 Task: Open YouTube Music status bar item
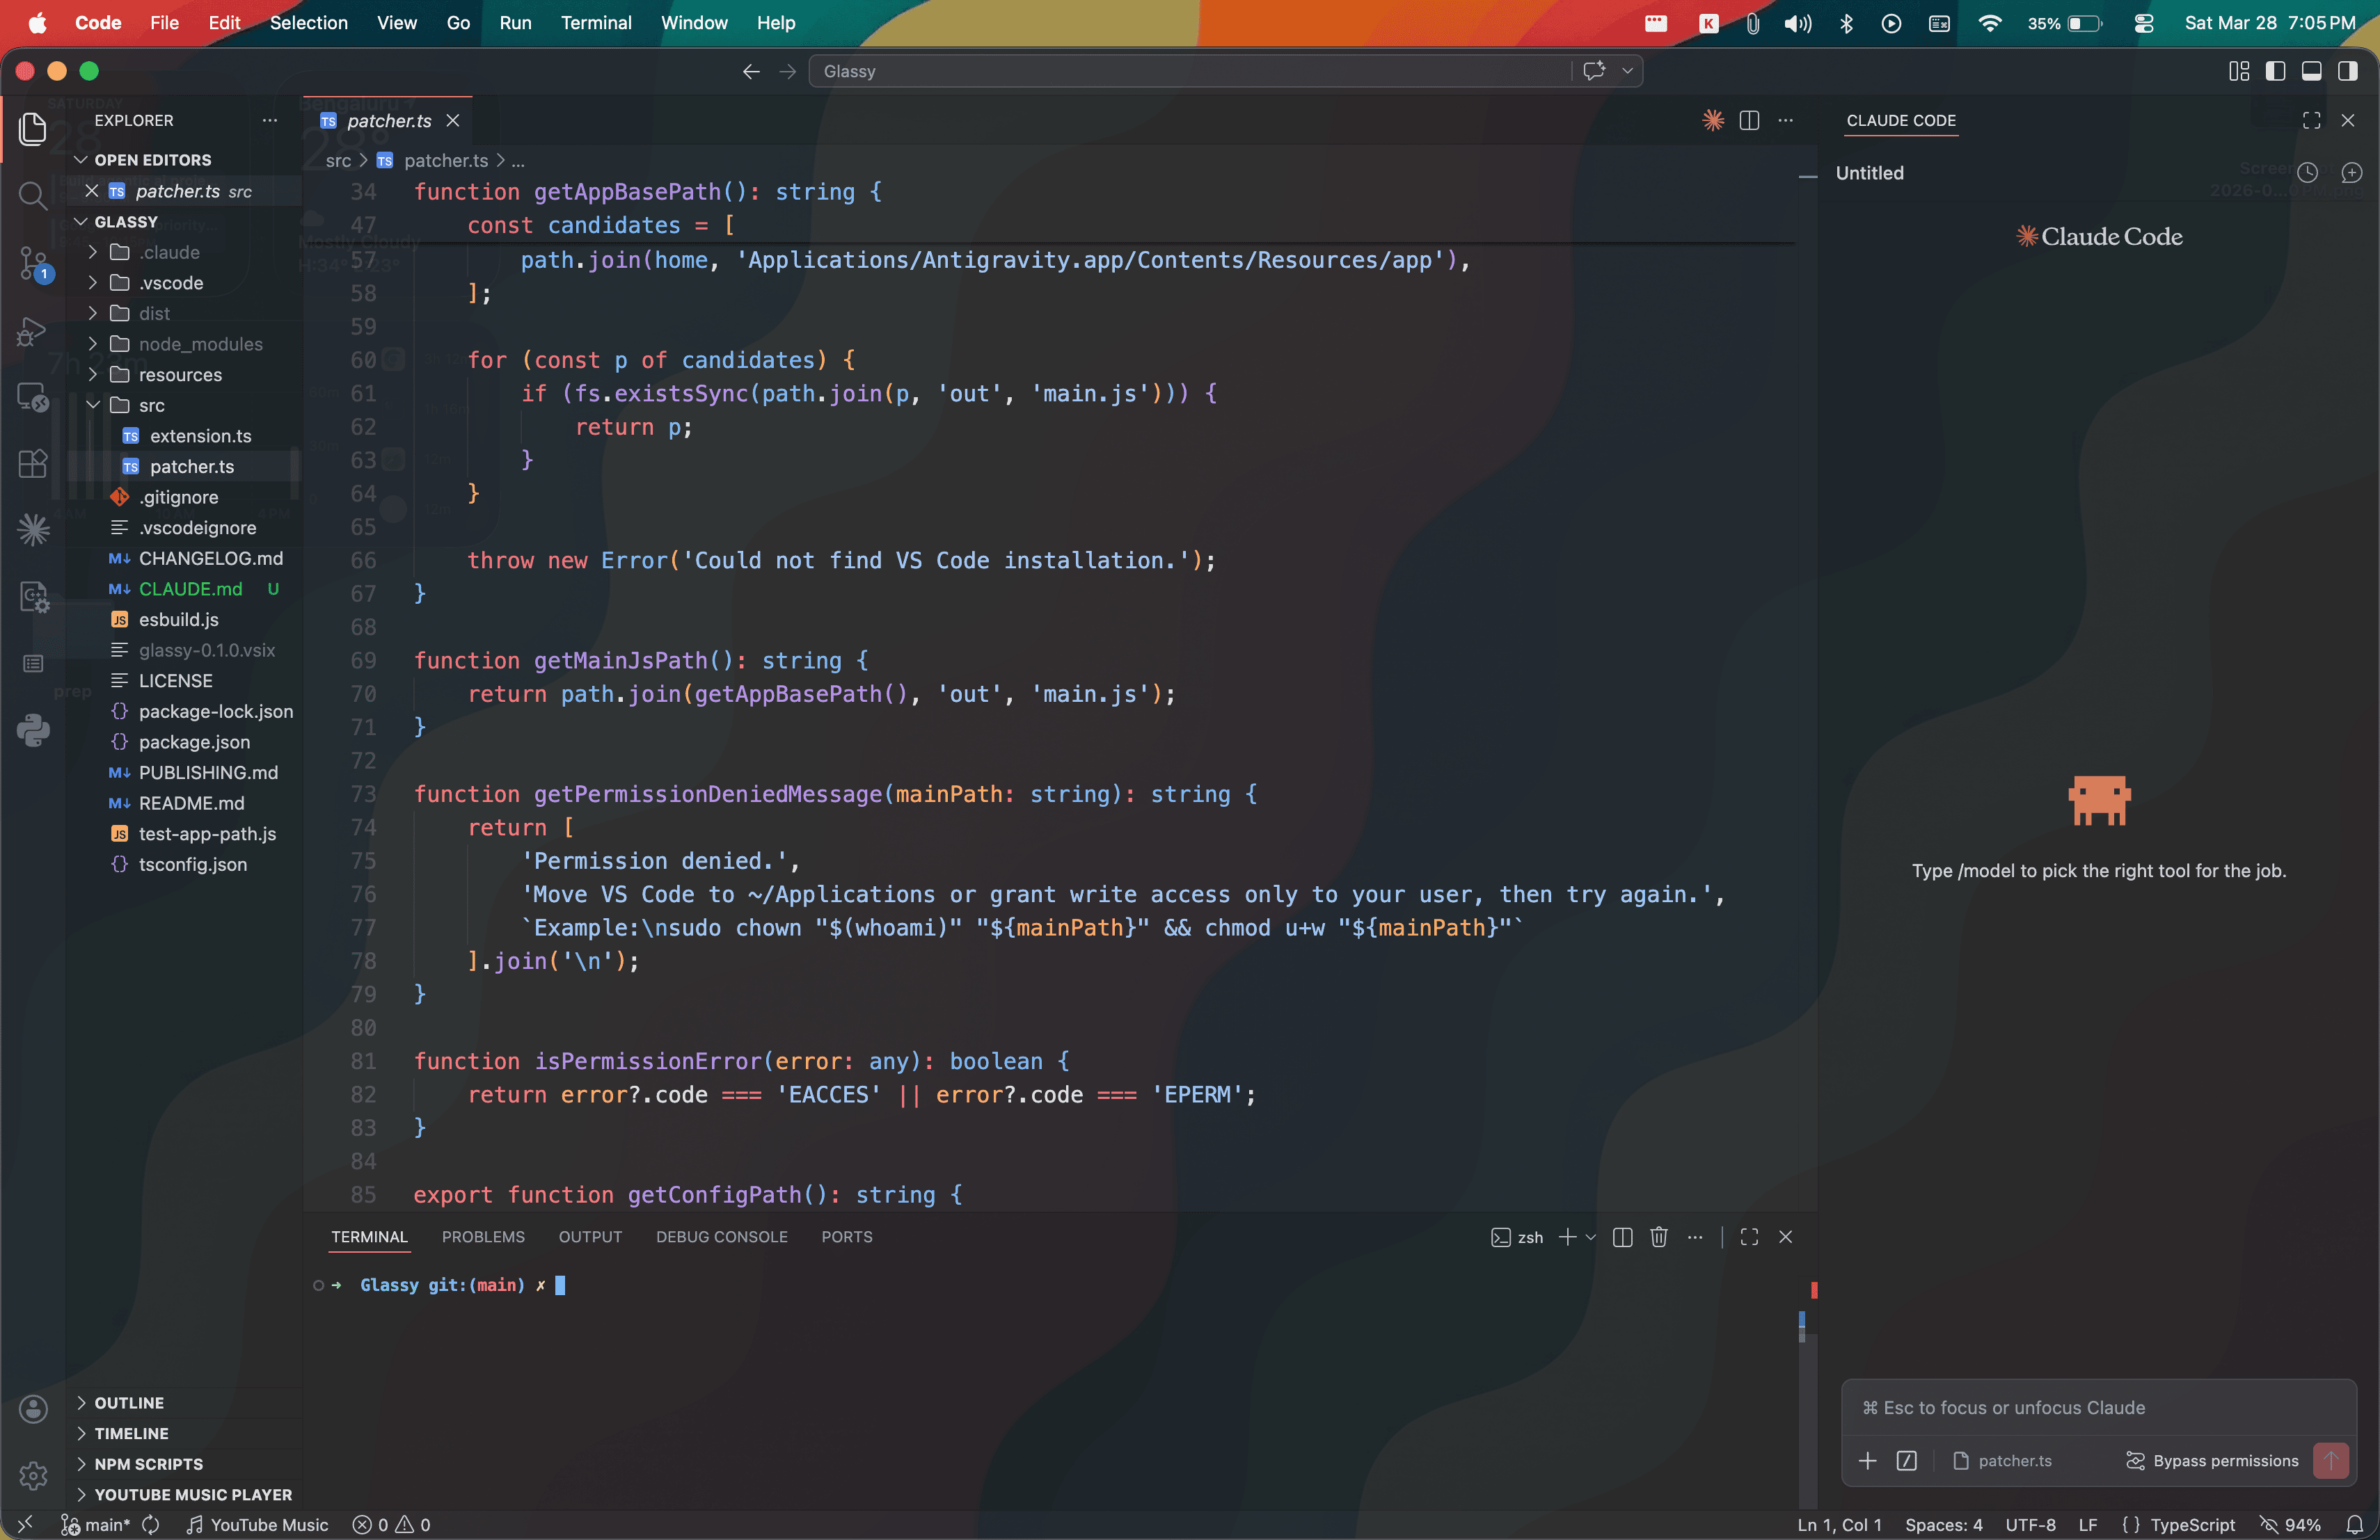click(257, 1525)
